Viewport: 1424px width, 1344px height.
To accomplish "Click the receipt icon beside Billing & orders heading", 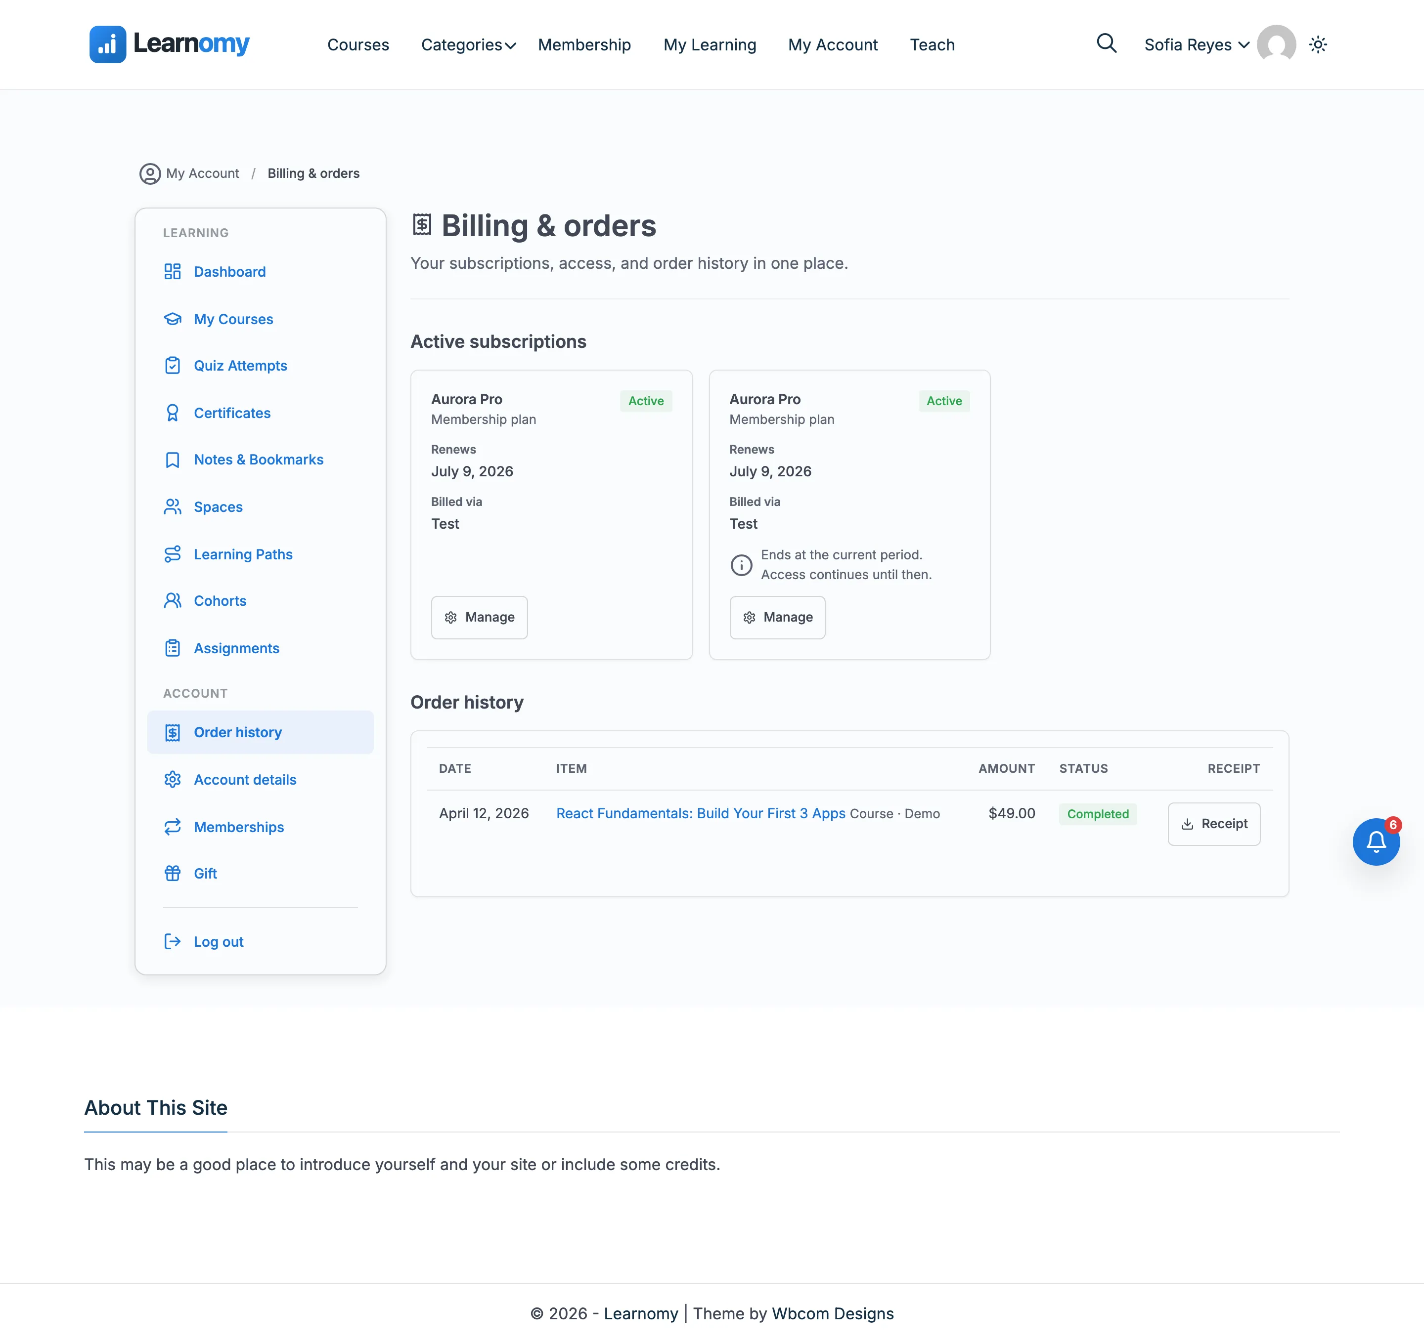I will pos(422,225).
